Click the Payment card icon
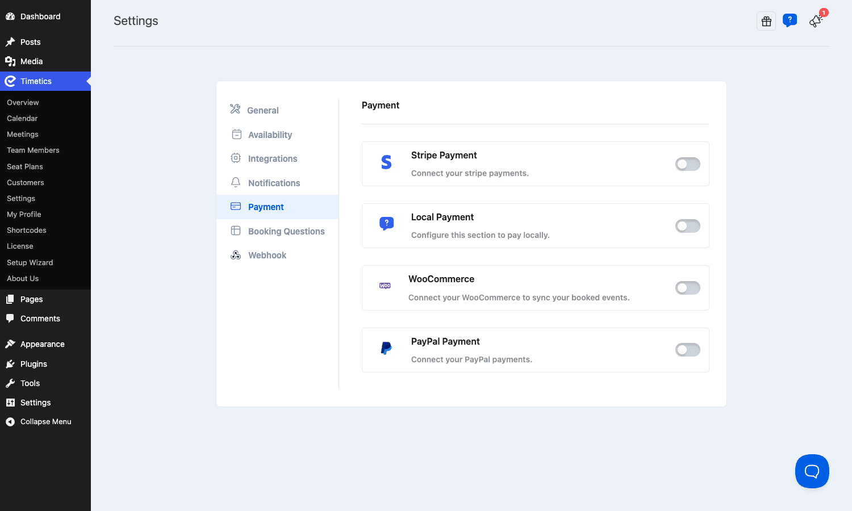The image size is (852, 511). 236,206
